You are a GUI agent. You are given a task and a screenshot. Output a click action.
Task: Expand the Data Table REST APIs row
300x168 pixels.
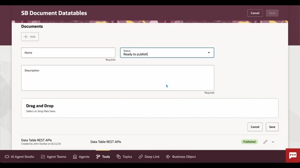tap(273, 142)
